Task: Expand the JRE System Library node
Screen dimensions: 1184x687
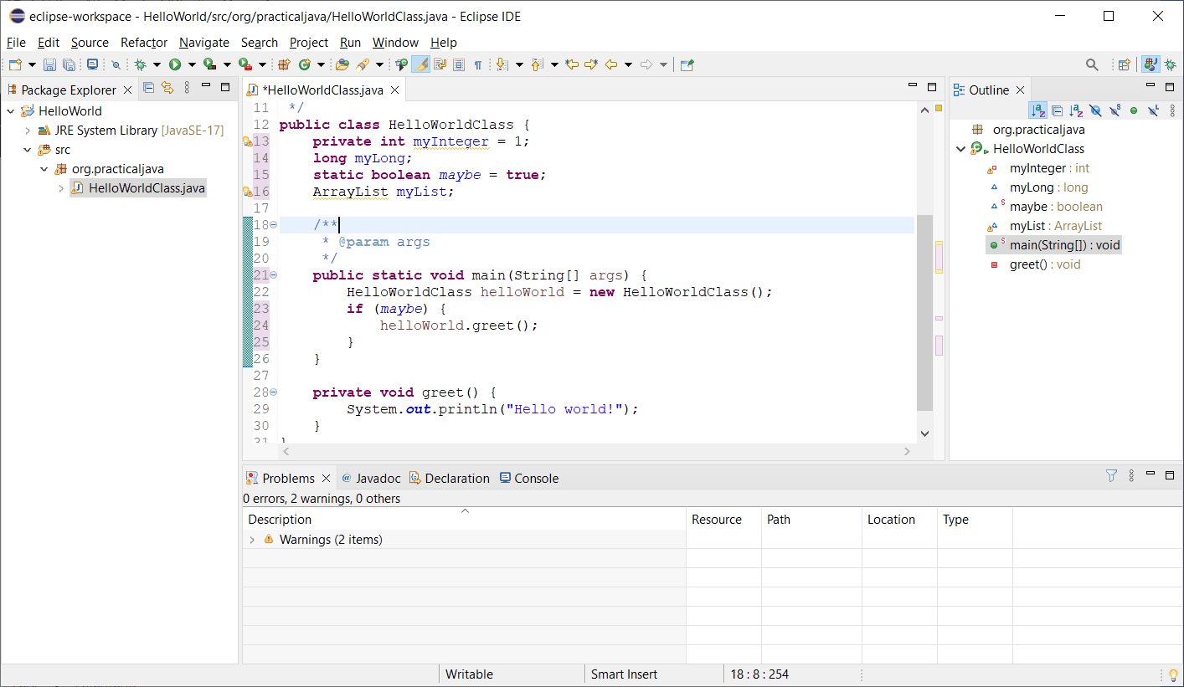Action: (x=28, y=131)
